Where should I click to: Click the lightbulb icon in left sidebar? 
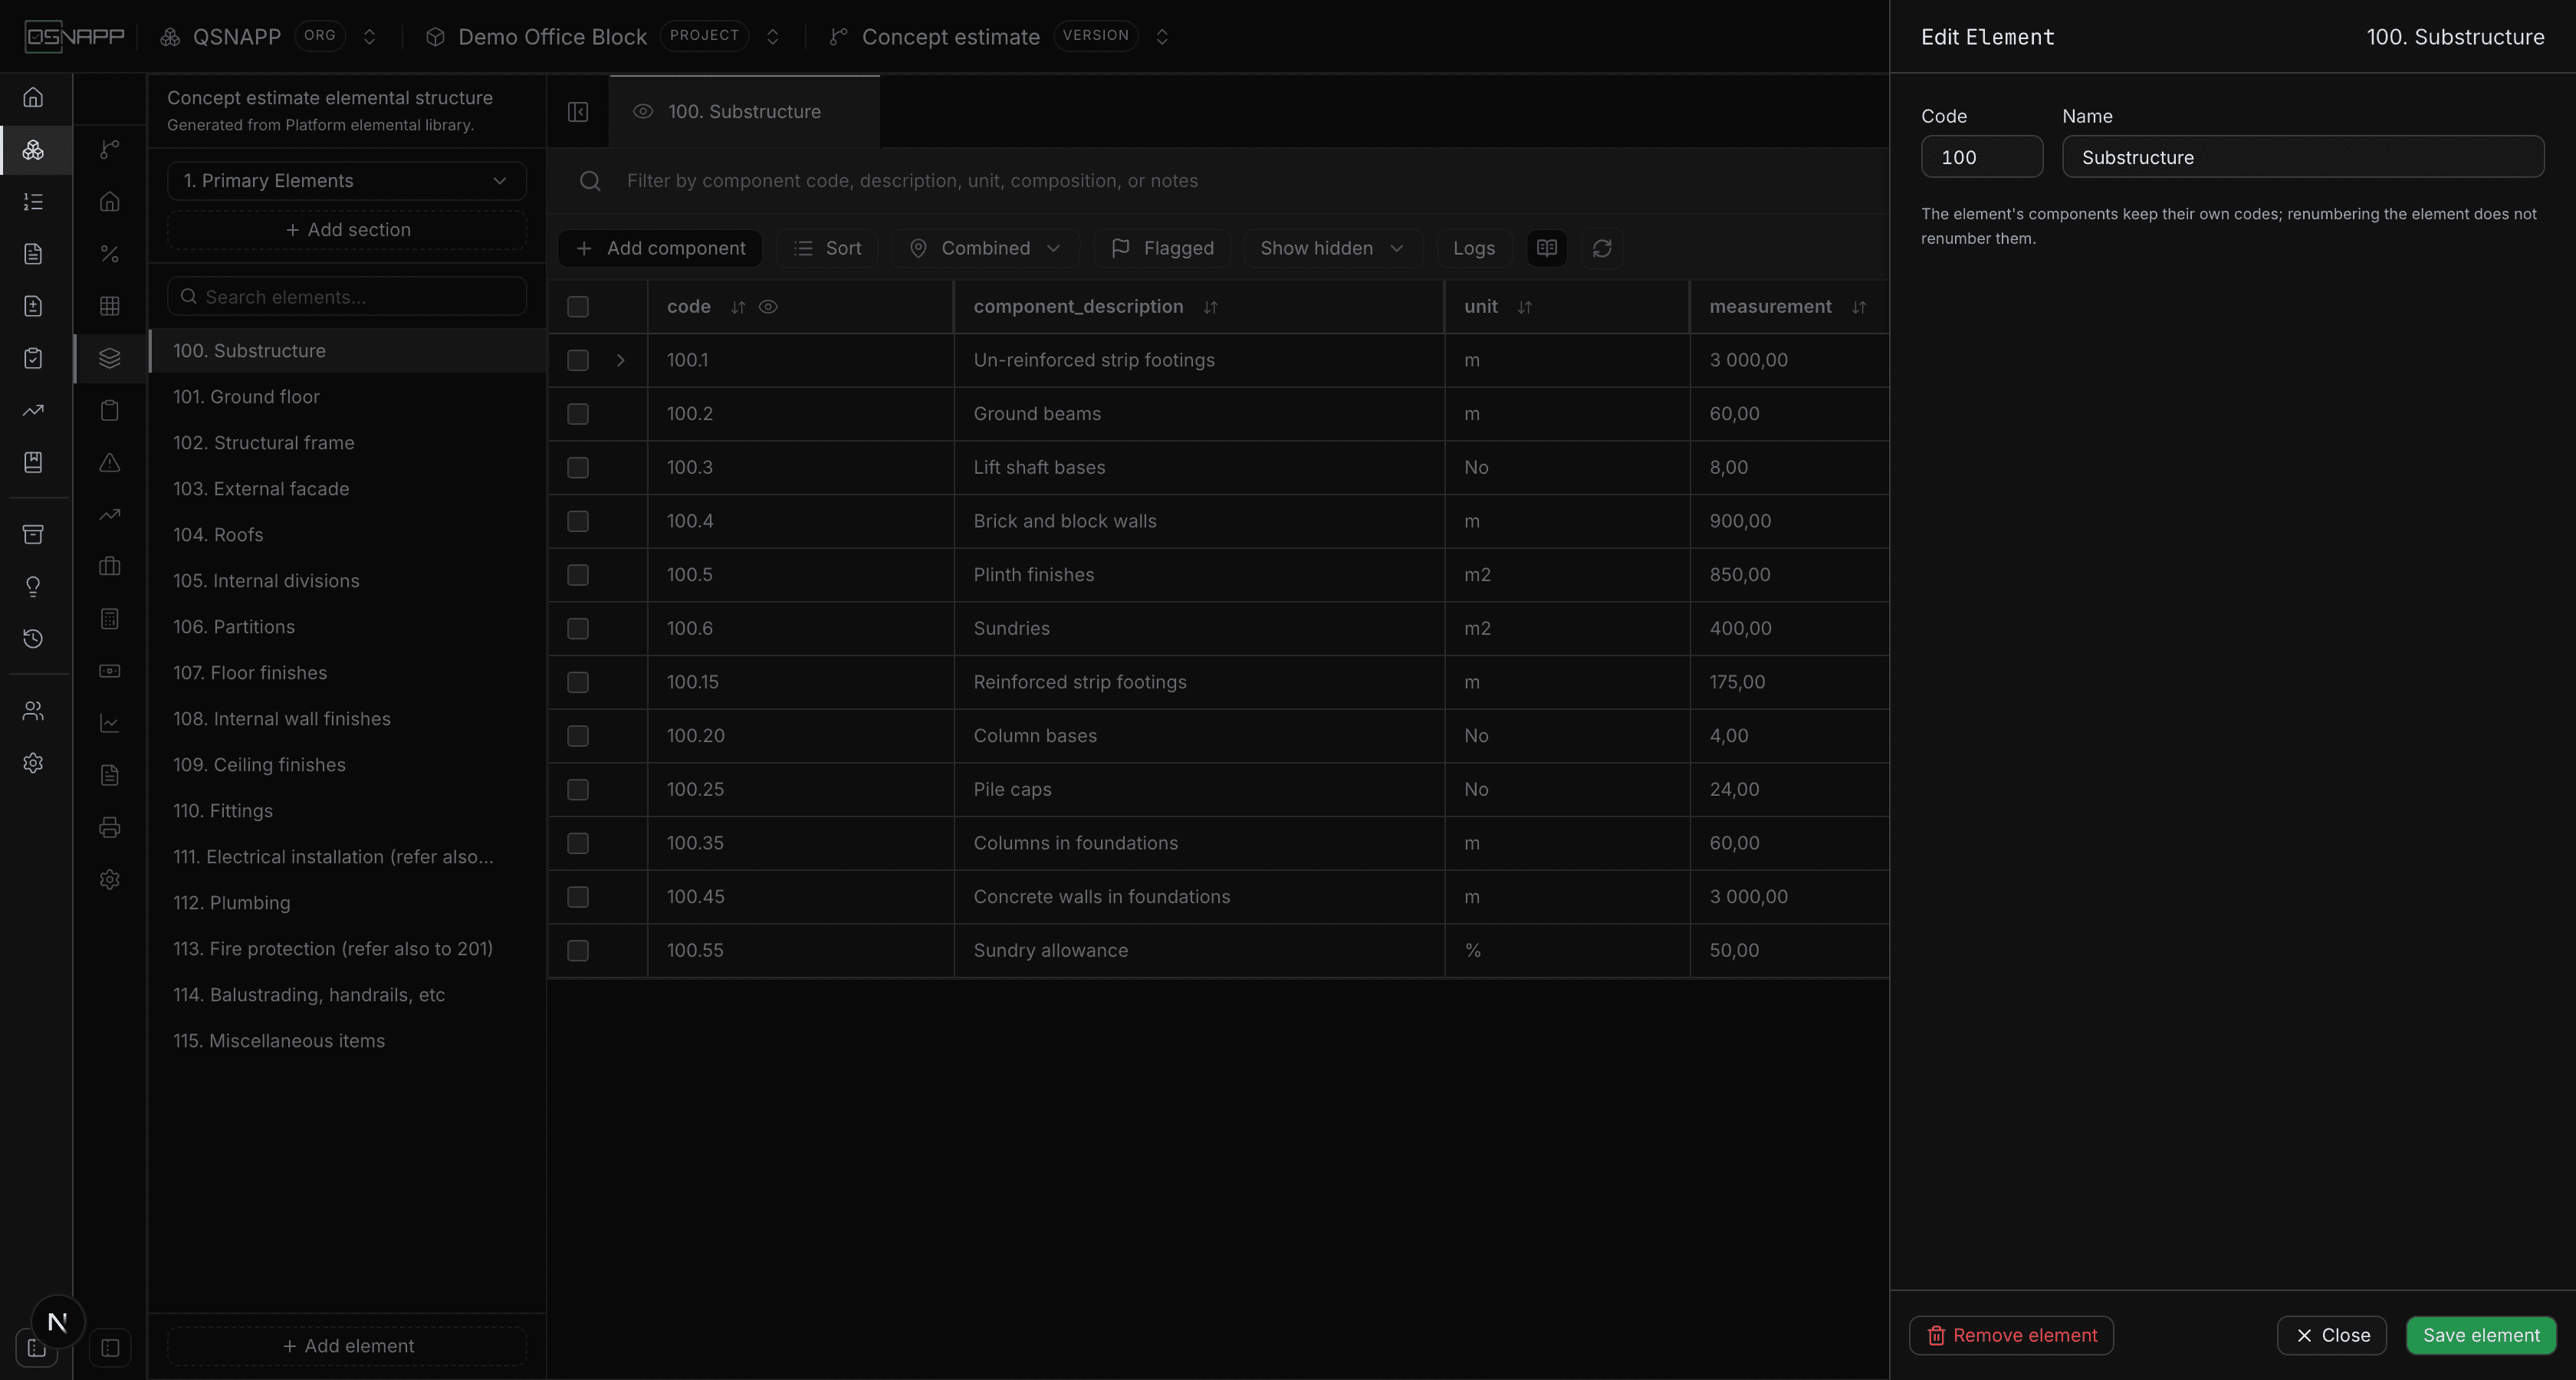tap(33, 586)
